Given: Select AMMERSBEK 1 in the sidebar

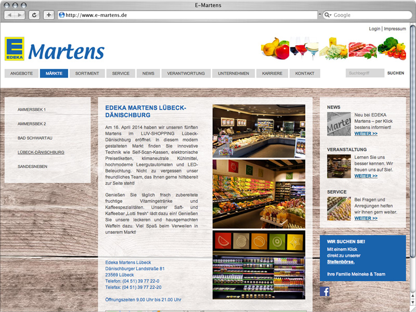Looking at the screenshot, I should click(x=32, y=110).
